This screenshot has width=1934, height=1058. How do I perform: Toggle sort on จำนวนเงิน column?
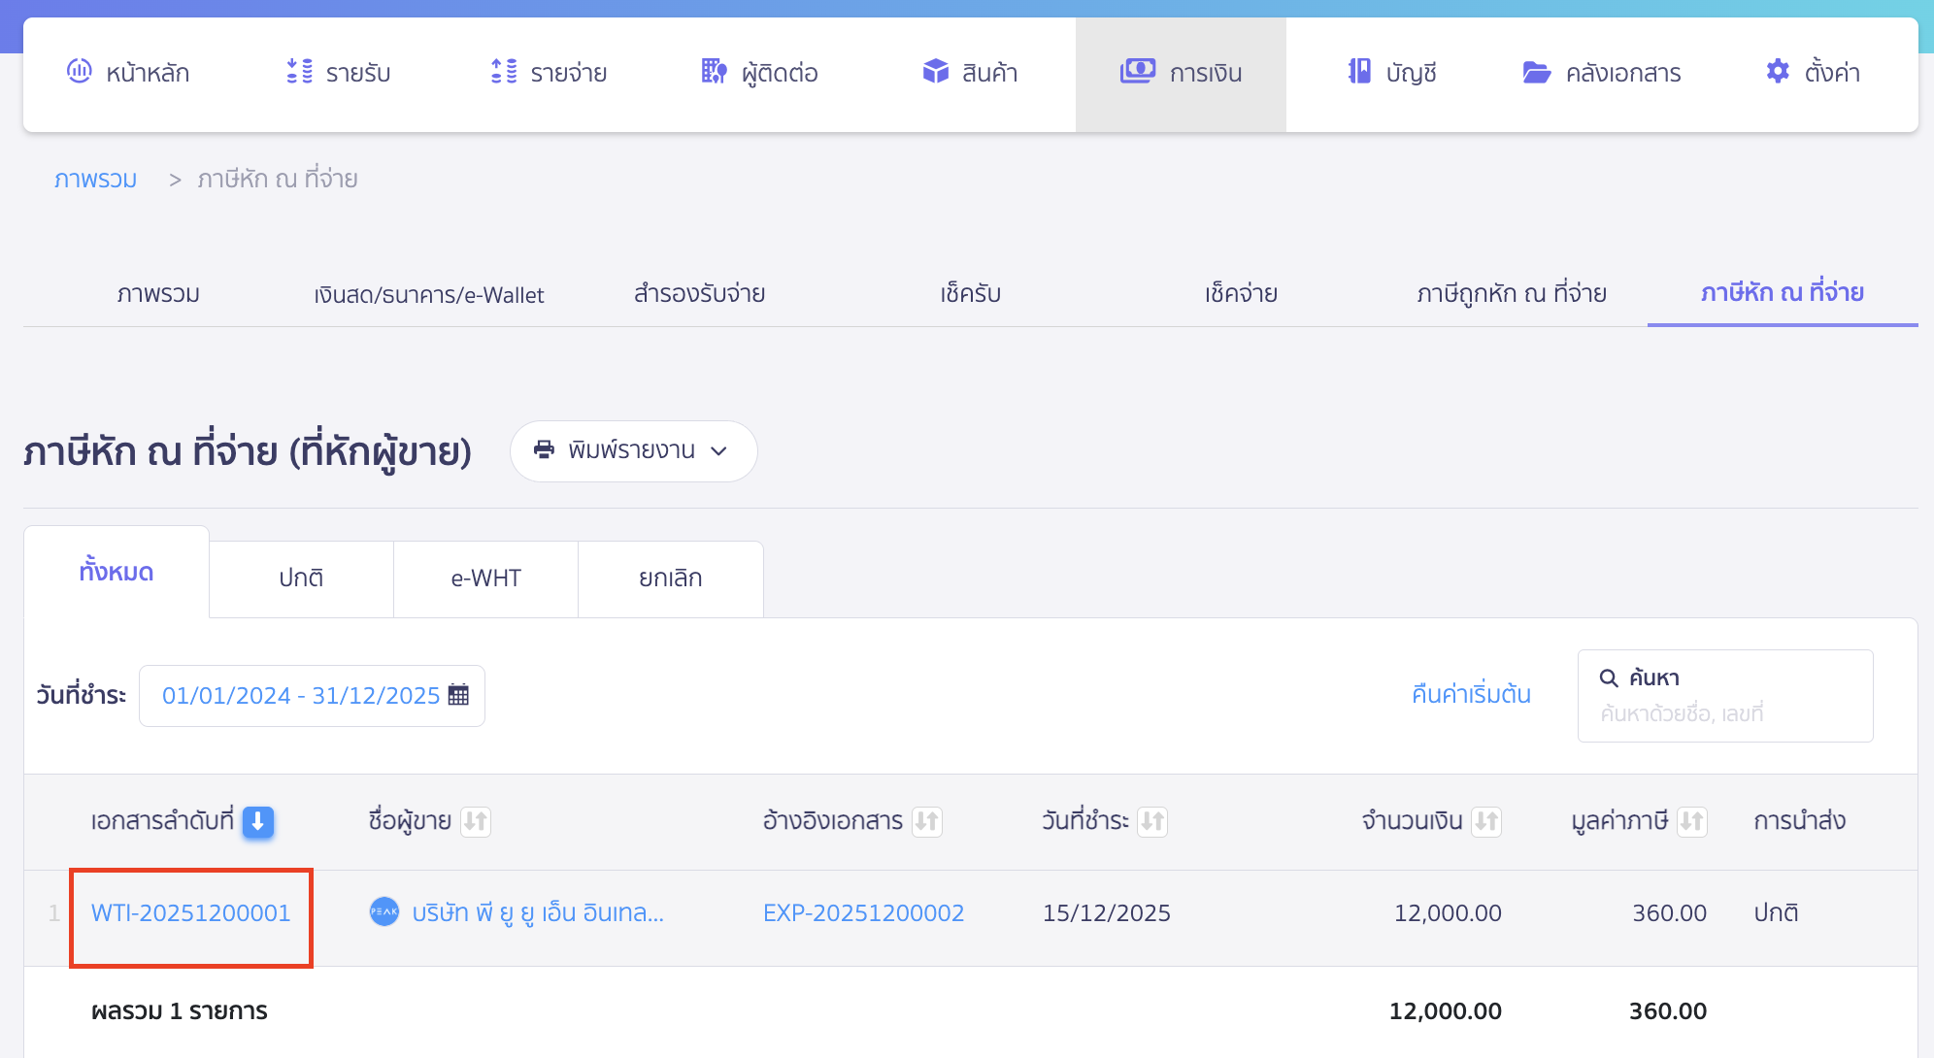[1486, 821]
